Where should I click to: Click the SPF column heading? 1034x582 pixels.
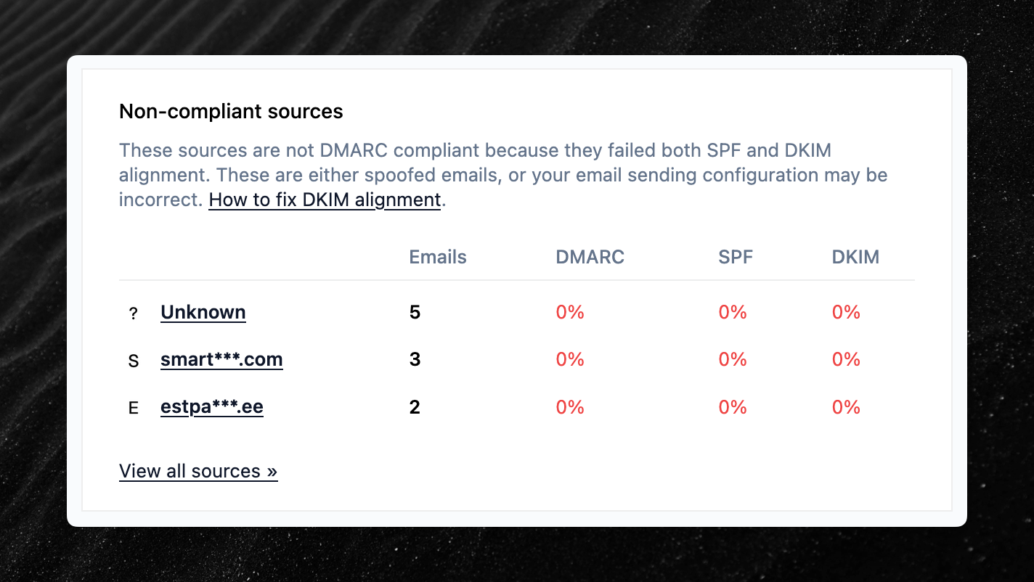pyautogui.click(x=736, y=257)
